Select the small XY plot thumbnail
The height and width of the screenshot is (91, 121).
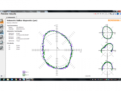coord(107,33)
